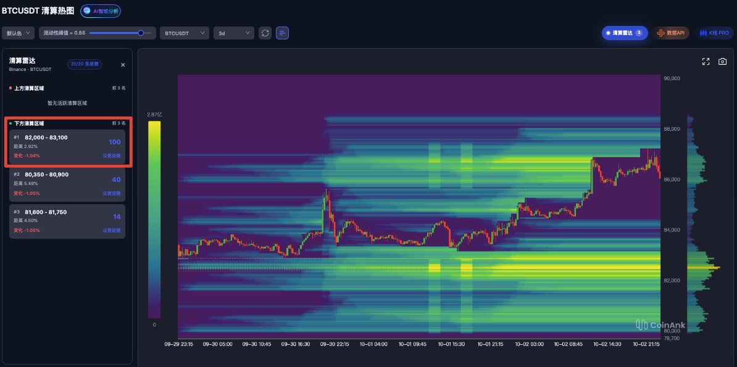
Task: Click the score 40 on the second zone card
Action: coord(116,179)
